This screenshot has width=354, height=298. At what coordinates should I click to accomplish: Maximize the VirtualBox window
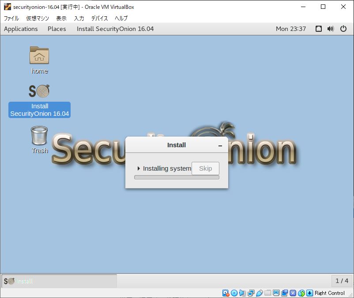click(323, 7)
